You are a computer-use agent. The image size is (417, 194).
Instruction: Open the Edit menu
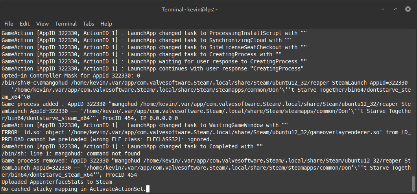(25, 24)
